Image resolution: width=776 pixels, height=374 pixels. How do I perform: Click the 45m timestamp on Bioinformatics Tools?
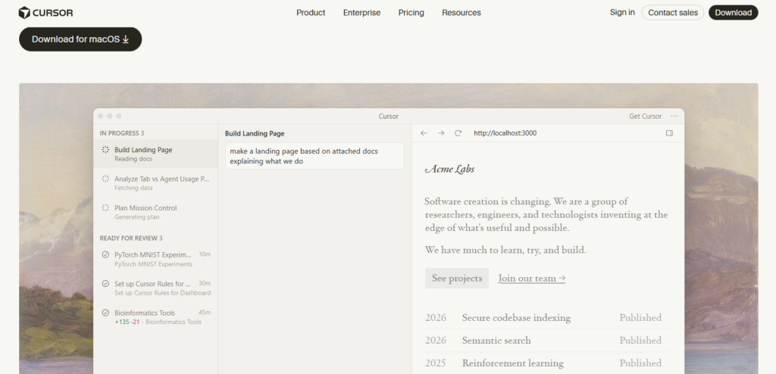(x=205, y=313)
